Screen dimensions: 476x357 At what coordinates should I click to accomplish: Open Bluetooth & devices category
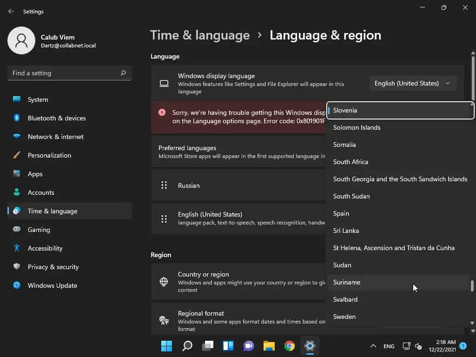(x=70, y=118)
